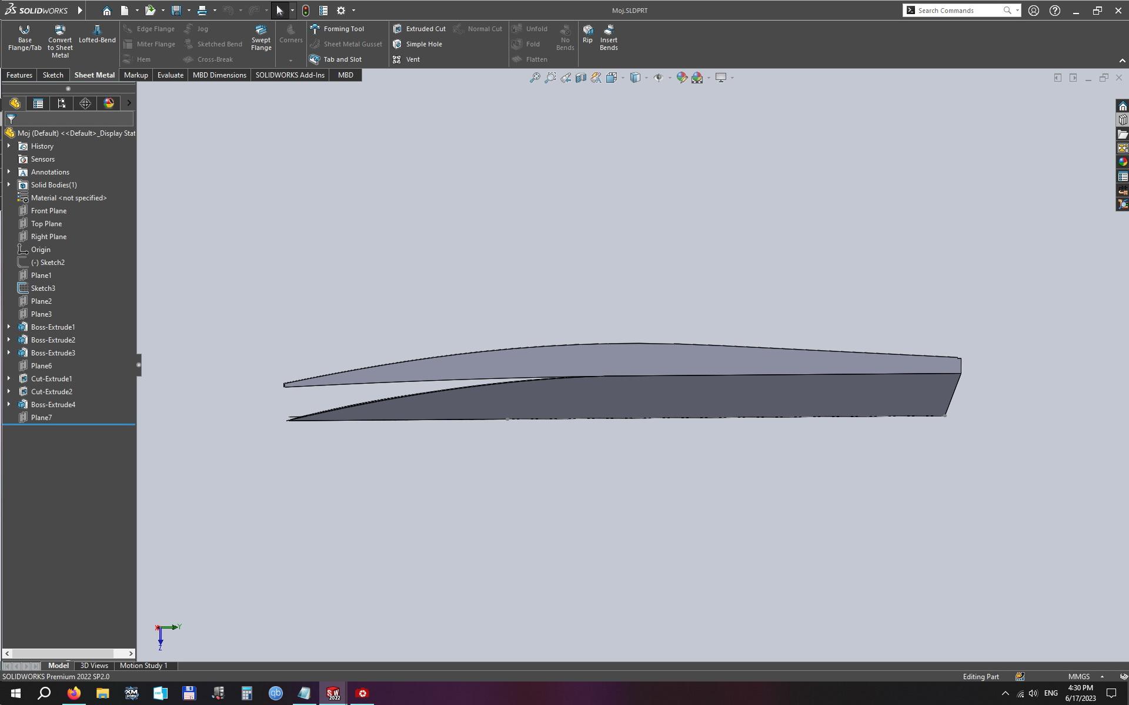Click the Zoom to Fit icon
This screenshot has width=1129, height=705.
click(x=535, y=78)
